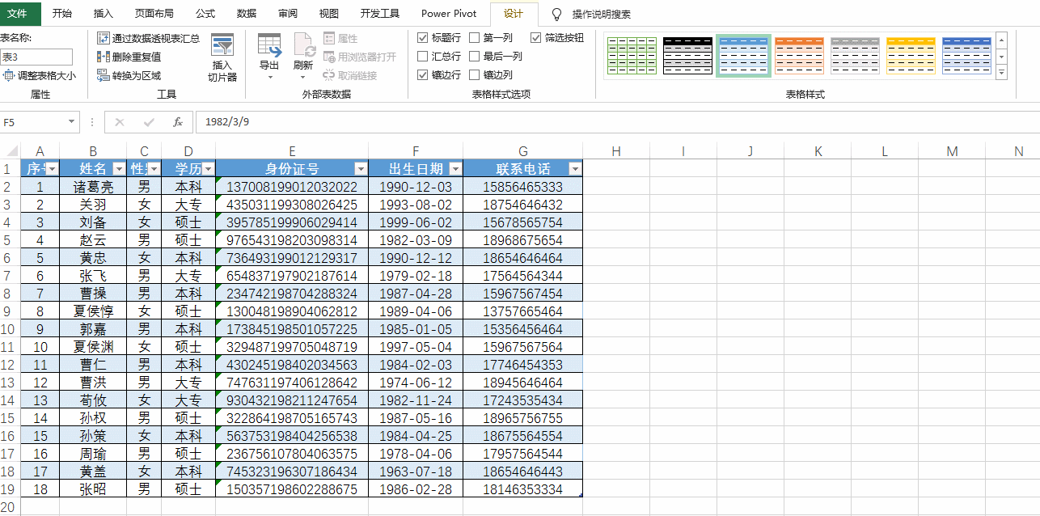Select row header 10
The image size is (1040, 516).
tap(10, 329)
